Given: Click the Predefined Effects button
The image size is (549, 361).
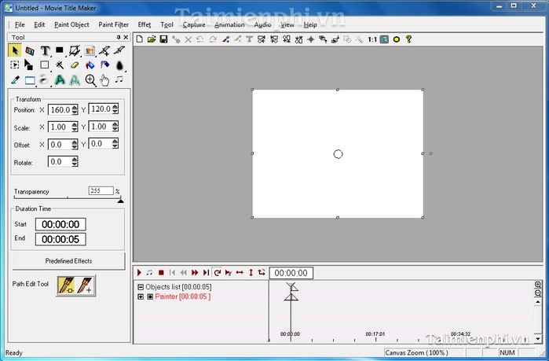Looking at the screenshot, I should coord(68,261).
